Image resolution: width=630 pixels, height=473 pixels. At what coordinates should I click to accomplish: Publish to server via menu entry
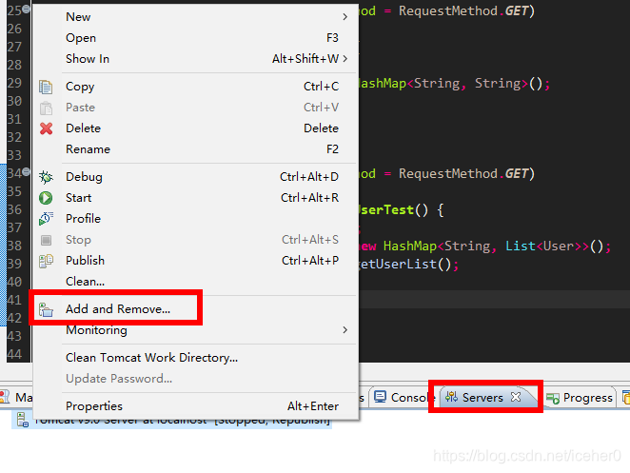pyautogui.click(x=195, y=261)
